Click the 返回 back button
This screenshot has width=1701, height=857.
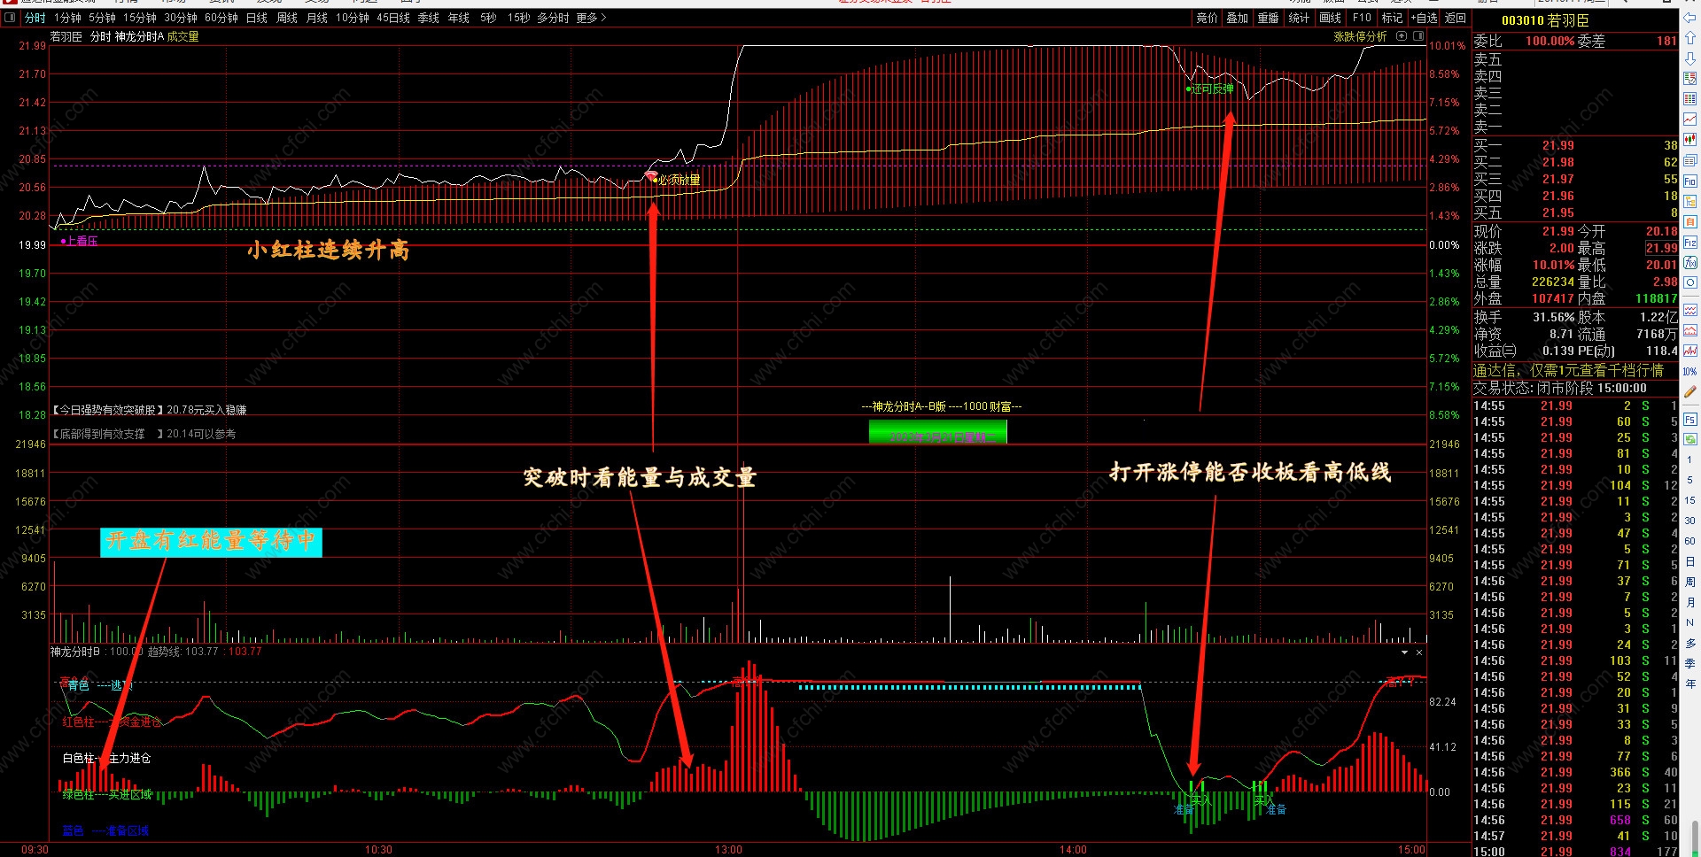(1456, 18)
